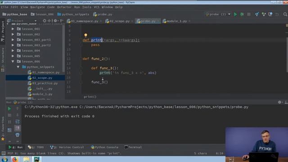This screenshot has height=162, width=288.
Task: Open the Run panel layout icon
Action: [x=9, y=130]
